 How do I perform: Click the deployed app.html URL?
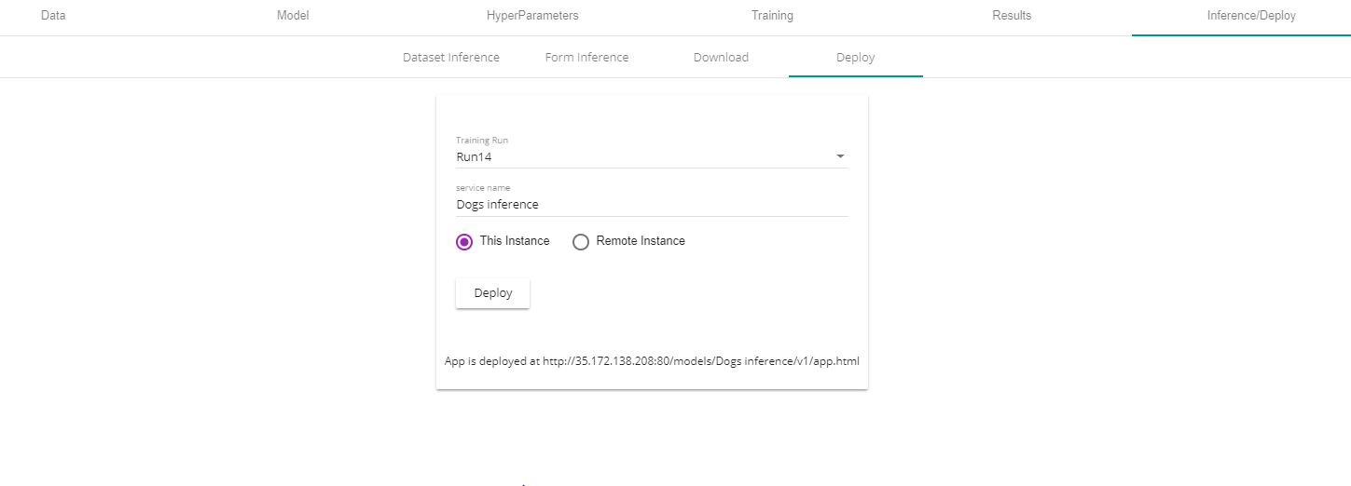(x=707, y=361)
